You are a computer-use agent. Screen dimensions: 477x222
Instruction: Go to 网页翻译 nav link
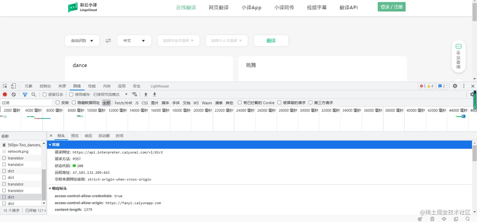coord(219,8)
